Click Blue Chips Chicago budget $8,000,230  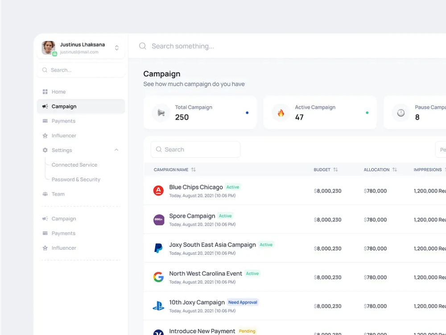pyautogui.click(x=328, y=191)
